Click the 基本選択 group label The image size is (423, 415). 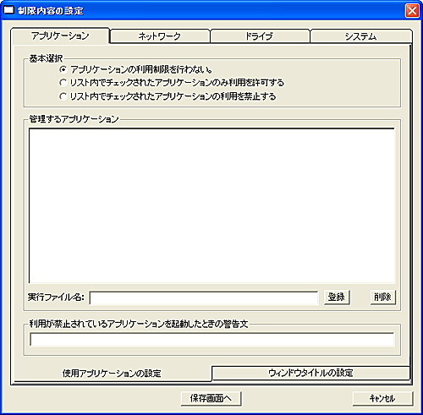[46, 58]
